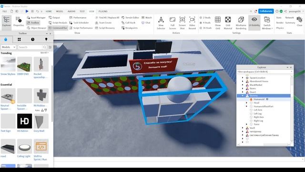Screen dimensions: 305x172
Task: Click the Undo arrow
Action: point(38,11)
